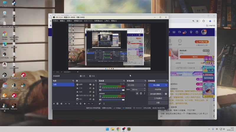Click transition duration field 300 ms
Viewport: 236px width, 132px height.
pos(137,89)
